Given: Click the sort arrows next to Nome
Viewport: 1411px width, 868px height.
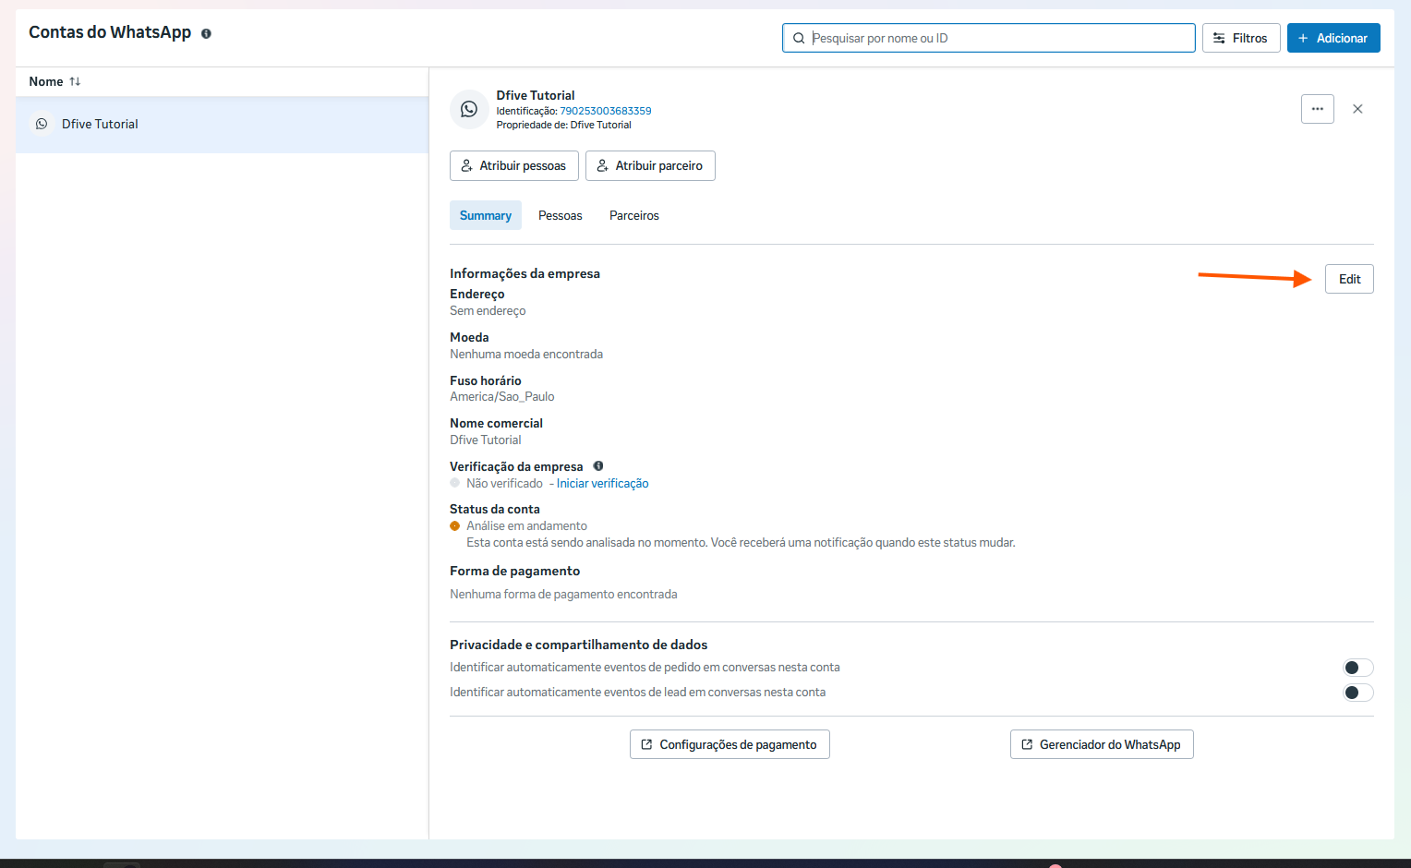Looking at the screenshot, I should [x=75, y=81].
